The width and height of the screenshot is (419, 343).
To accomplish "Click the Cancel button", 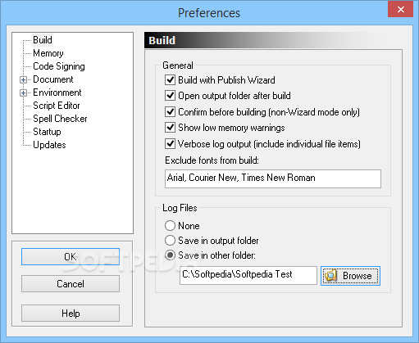I will (71, 284).
